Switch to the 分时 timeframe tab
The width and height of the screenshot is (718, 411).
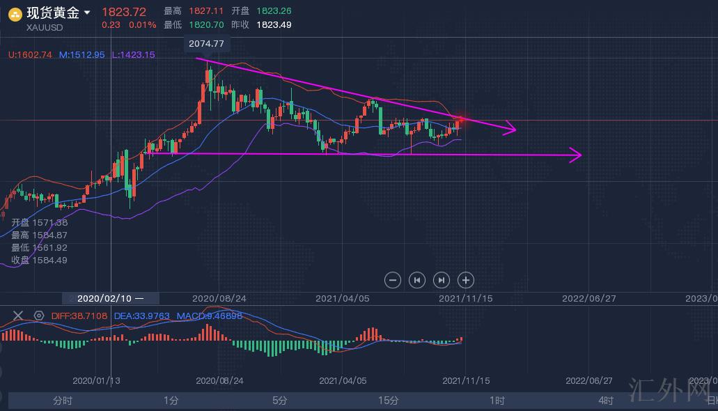tap(63, 401)
